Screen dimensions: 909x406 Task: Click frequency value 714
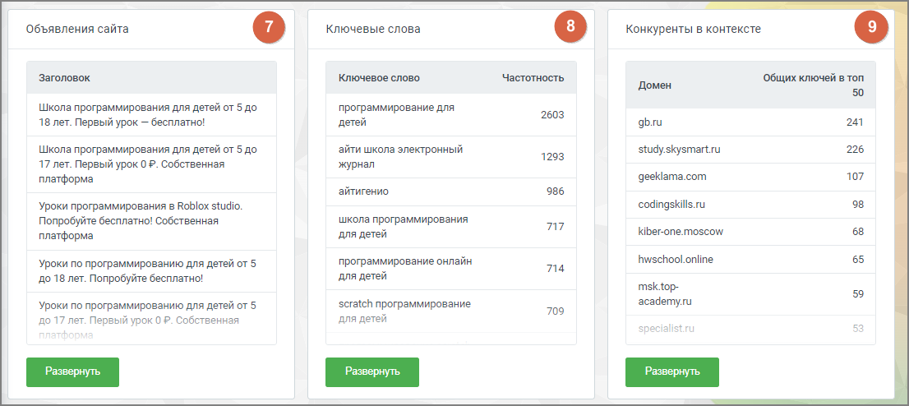(555, 269)
